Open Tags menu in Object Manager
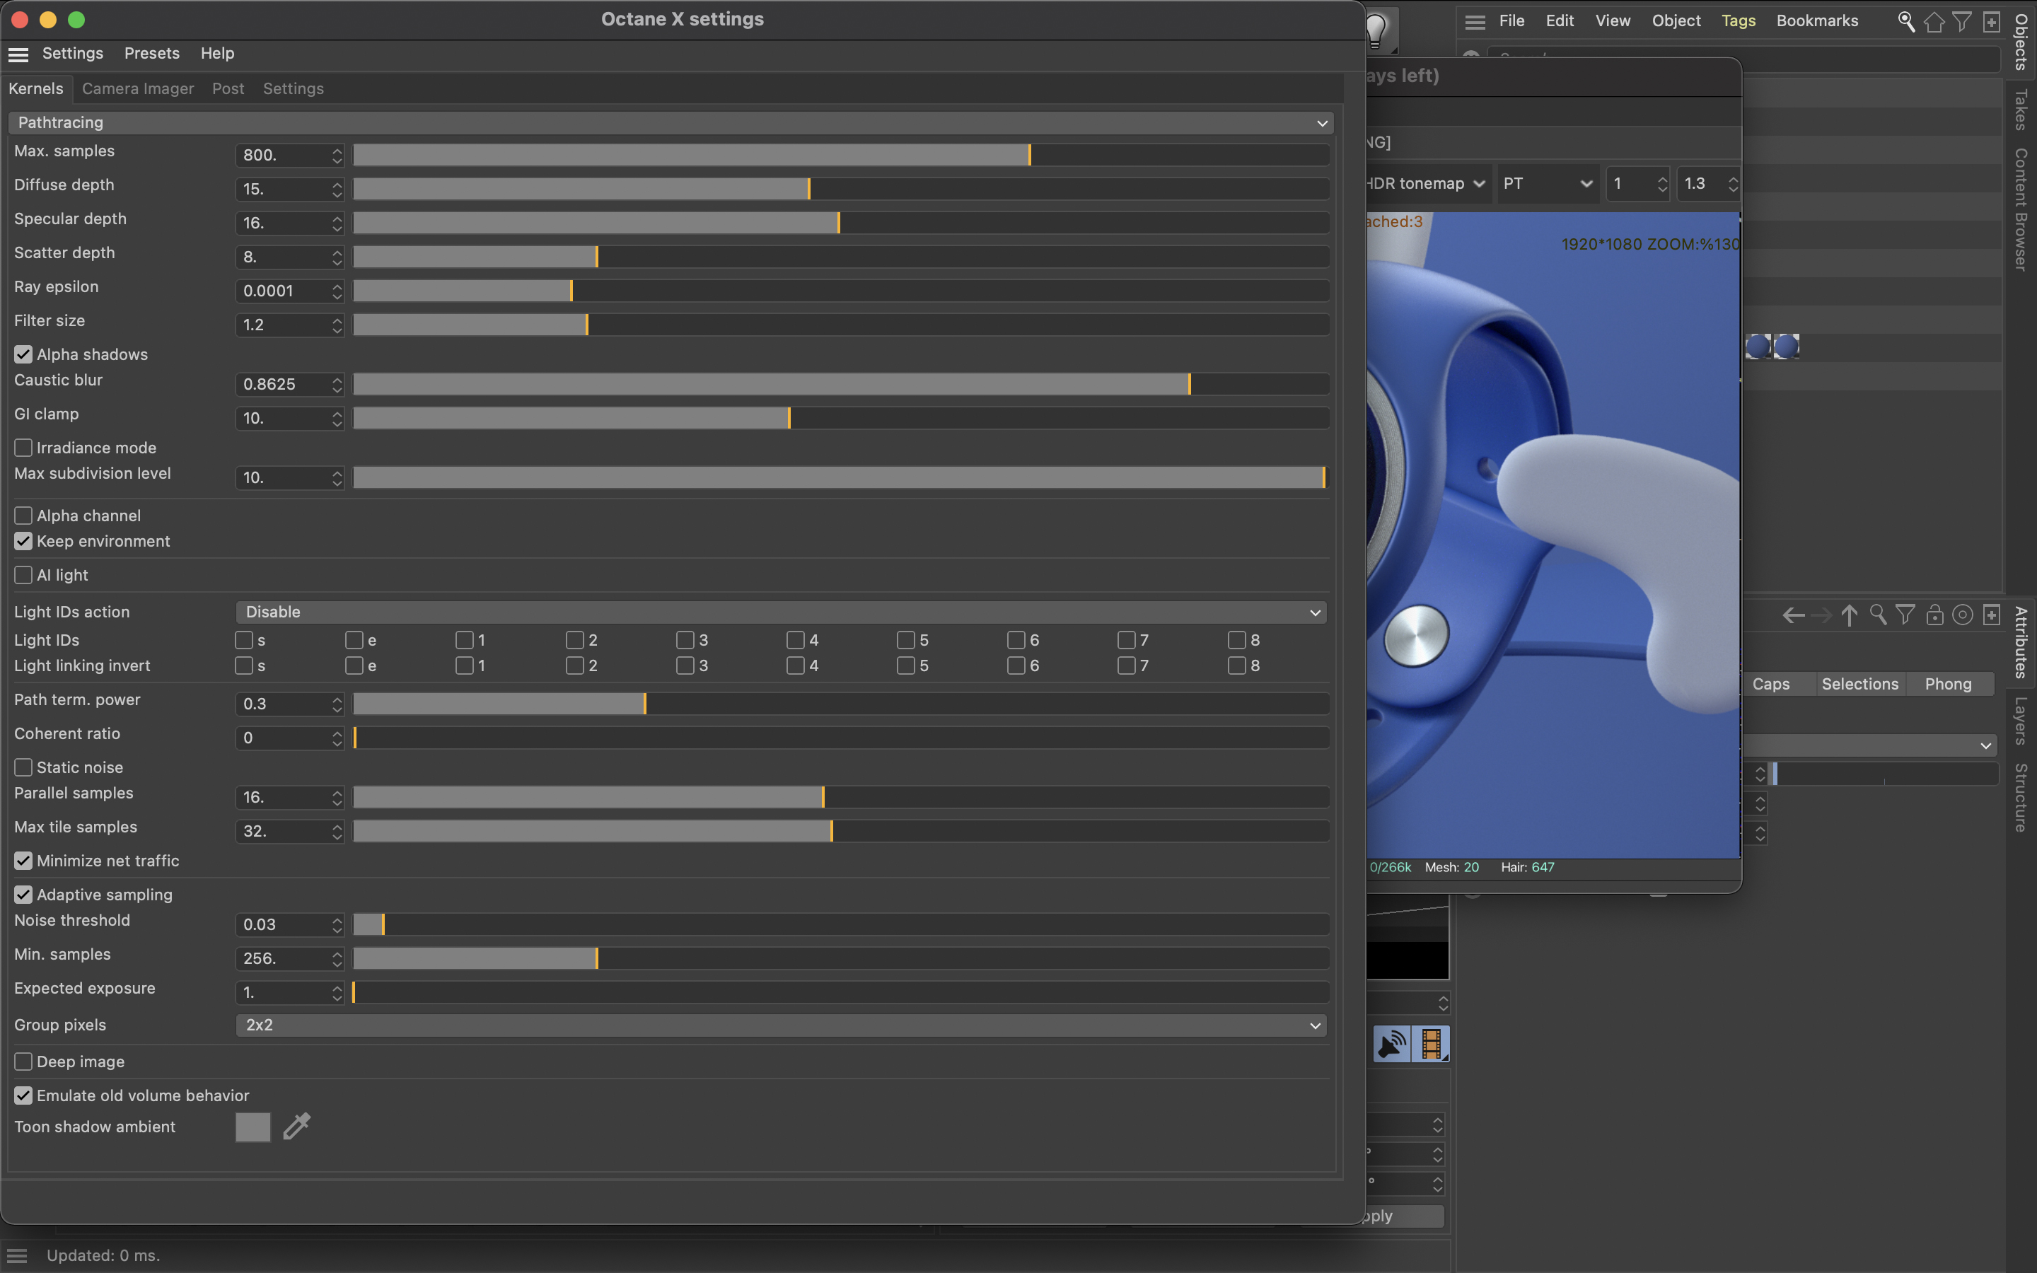This screenshot has height=1273, width=2037. coord(1739,21)
